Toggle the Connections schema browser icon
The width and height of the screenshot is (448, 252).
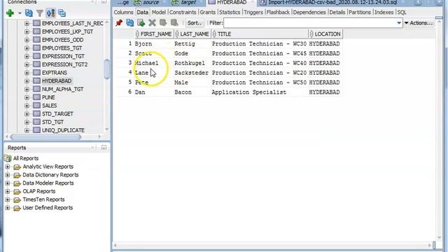pos(51,13)
